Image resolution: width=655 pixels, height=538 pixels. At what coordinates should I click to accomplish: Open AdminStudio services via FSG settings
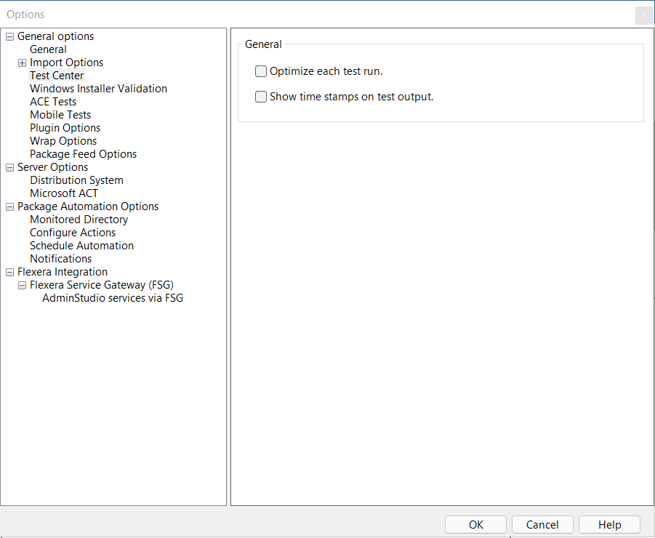[112, 297]
